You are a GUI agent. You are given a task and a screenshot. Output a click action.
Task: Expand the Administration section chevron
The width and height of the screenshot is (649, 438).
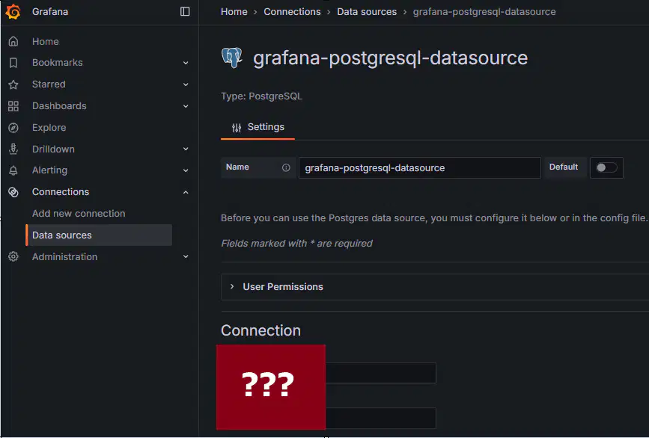pyautogui.click(x=186, y=256)
